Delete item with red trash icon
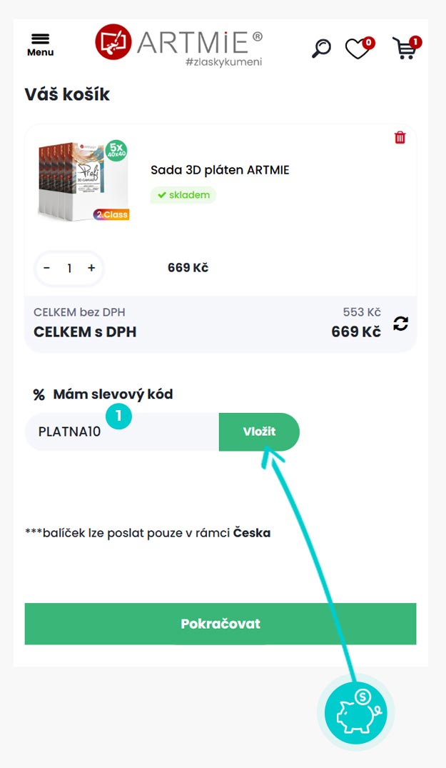 tap(400, 137)
